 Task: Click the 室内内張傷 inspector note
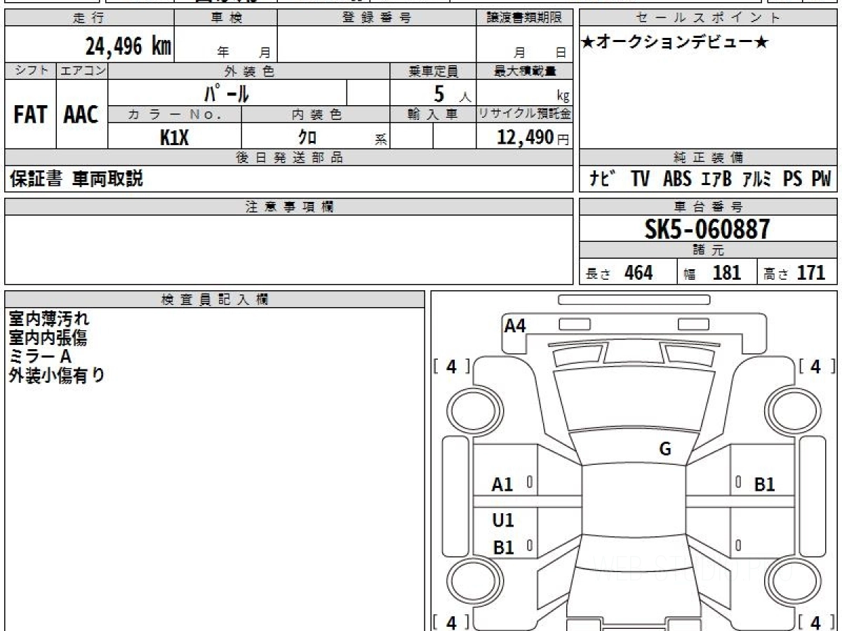point(48,338)
